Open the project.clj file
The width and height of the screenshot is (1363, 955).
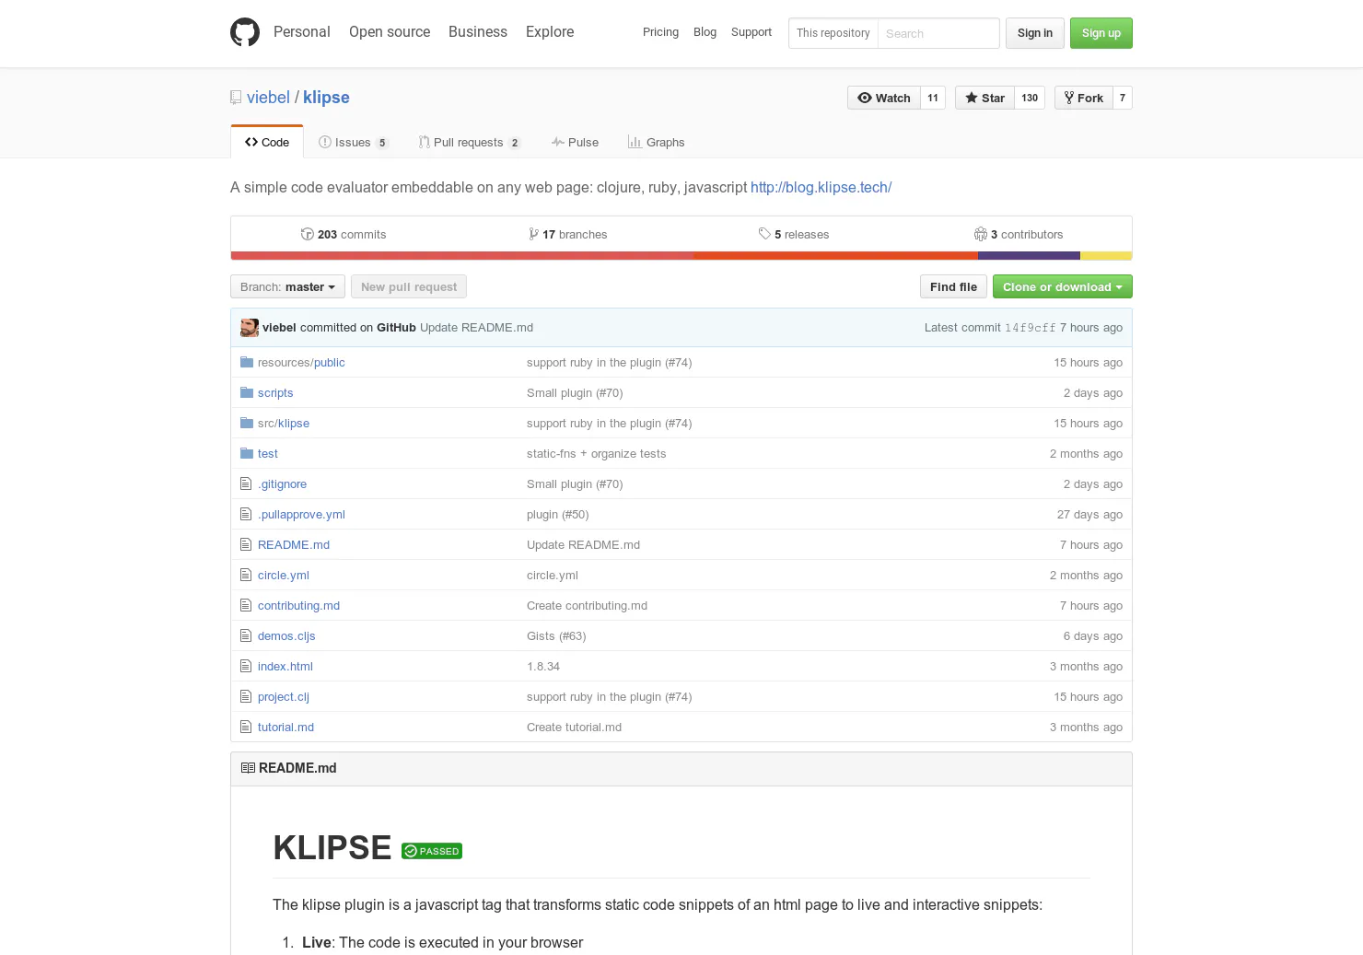coord(284,696)
